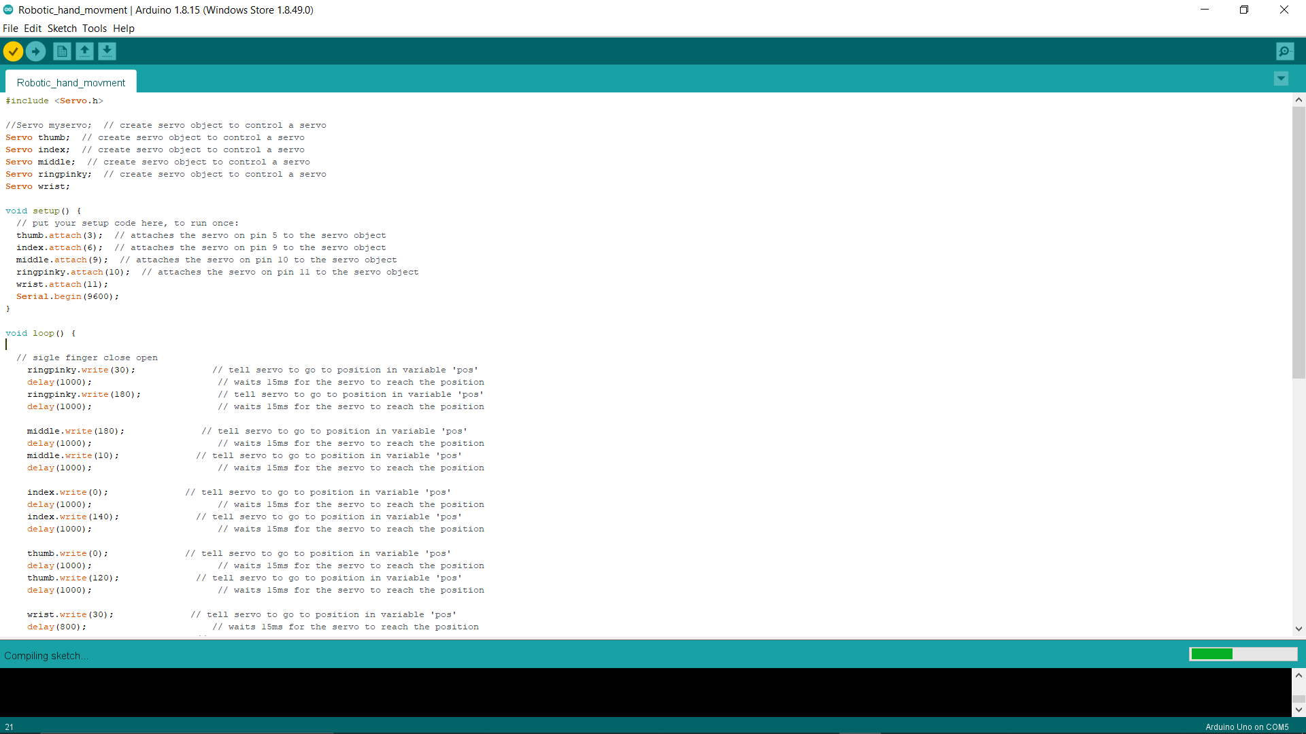Click the 'Servo ringpinky;' declaration
The height and width of the screenshot is (734, 1306).
click(x=48, y=174)
